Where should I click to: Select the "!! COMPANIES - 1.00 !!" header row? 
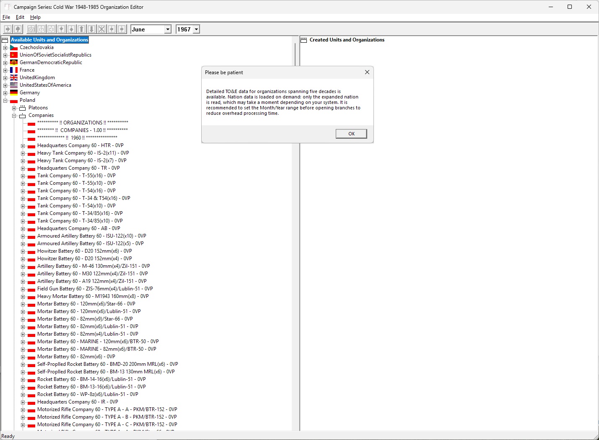83,130
